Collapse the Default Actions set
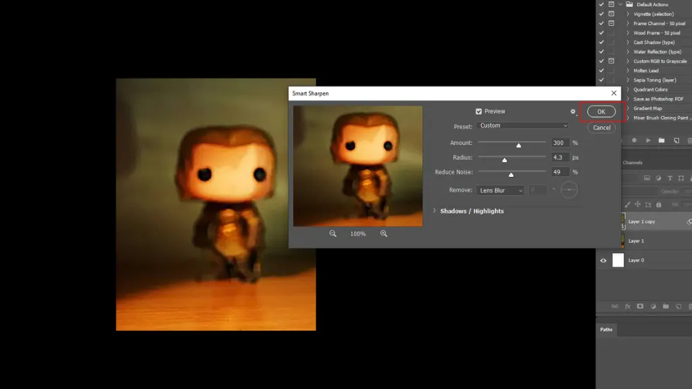692x389 pixels. click(620, 5)
